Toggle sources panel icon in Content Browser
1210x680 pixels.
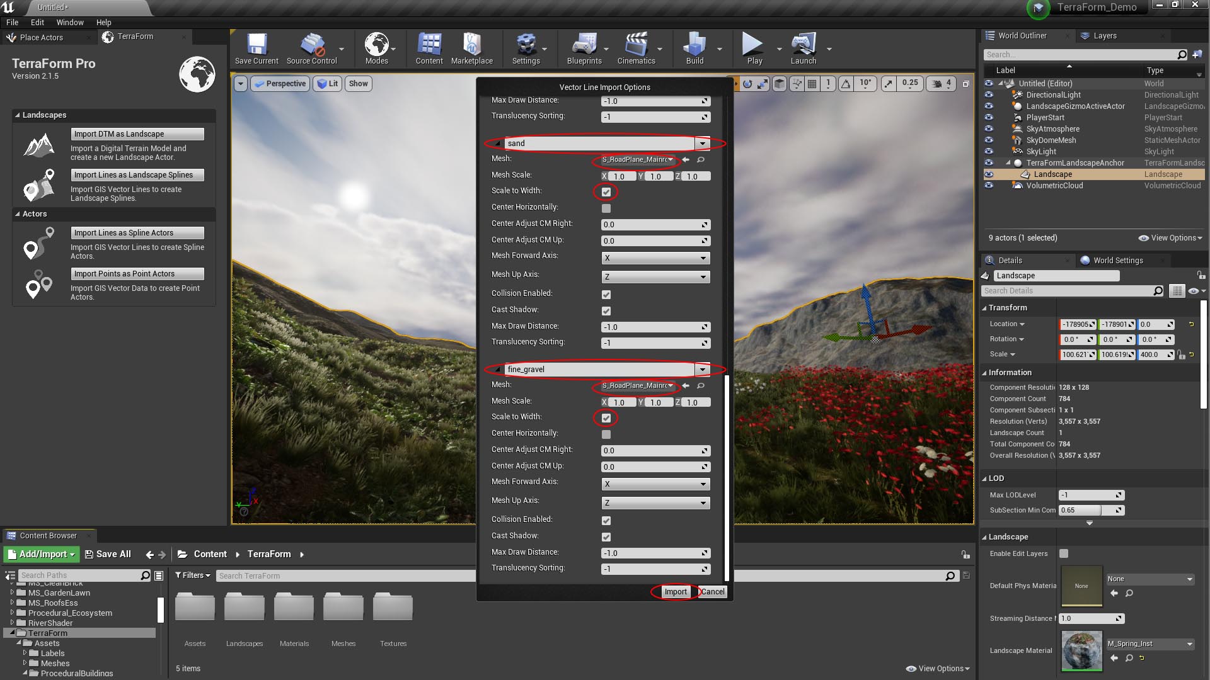click(x=10, y=575)
